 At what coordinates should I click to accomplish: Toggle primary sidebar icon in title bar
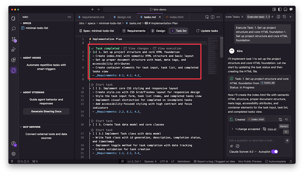(x=280, y=9)
